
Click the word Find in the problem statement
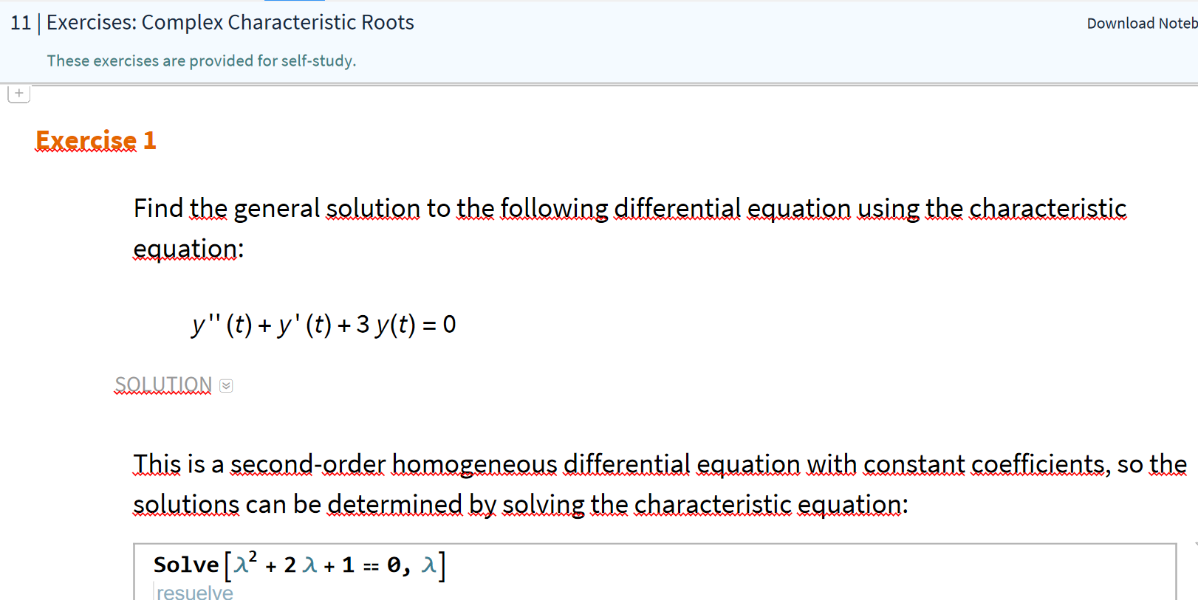coord(158,209)
